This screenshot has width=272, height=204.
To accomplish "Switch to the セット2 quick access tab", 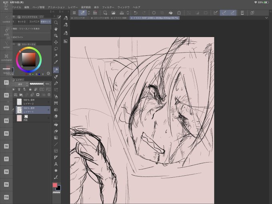I will click(22, 22).
